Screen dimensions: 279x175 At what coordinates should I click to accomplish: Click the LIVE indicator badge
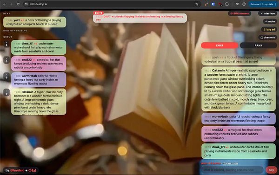pyautogui.click(x=99, y=13)
